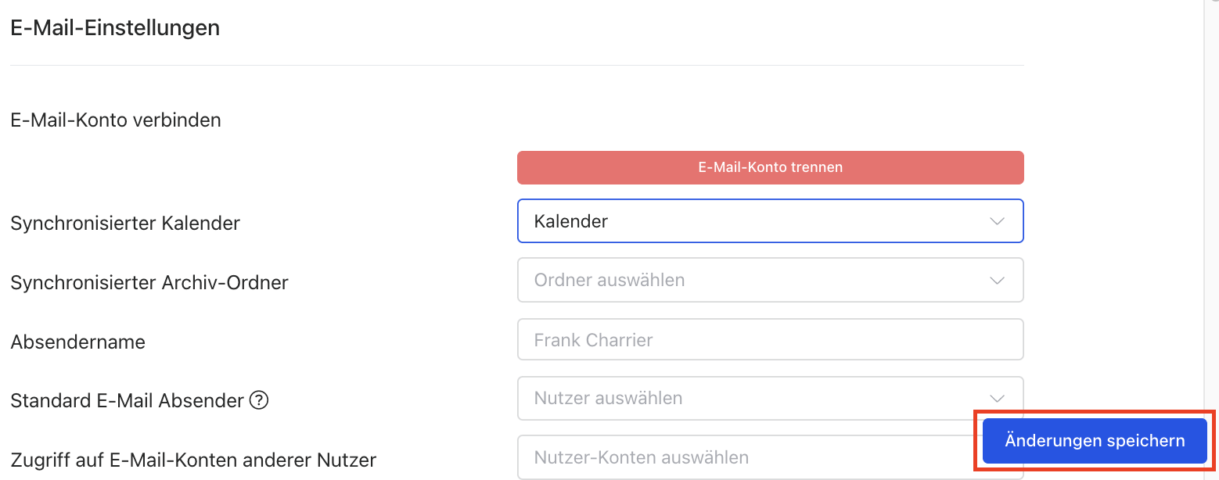Image resolution: width=1219 pixels, height=480 pixels.
Task: Open the 'Ordner auswählen' placeholder dropdown
Action: 609,280
